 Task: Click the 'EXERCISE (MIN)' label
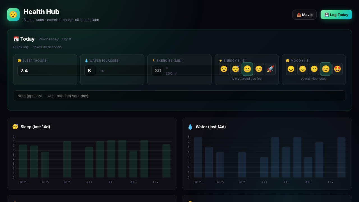167,61
